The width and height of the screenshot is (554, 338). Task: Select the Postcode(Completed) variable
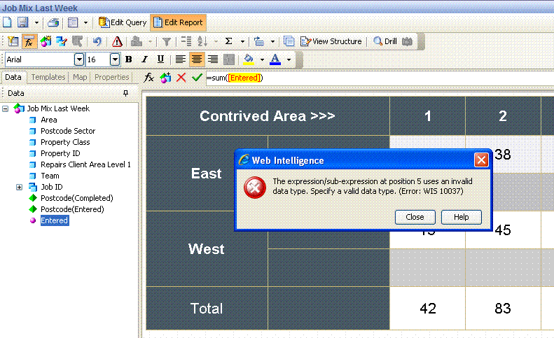click(x=76, y=198)
